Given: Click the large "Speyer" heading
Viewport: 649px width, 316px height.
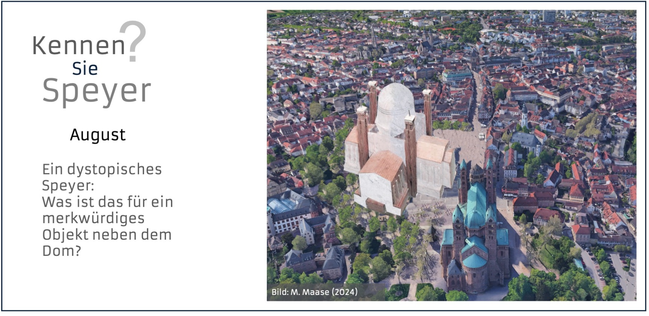Looking at the screenshot, I should click(97, 91).
